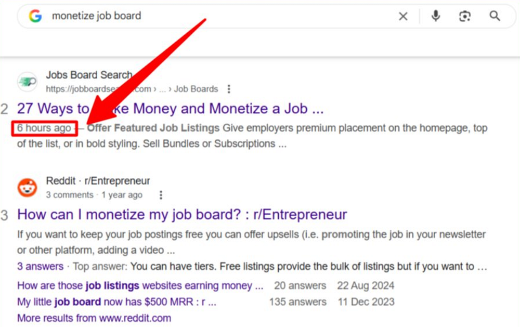Click the magnifying glass search button
Viewport: 520px width, 327px height.
[x=495, y=16]
